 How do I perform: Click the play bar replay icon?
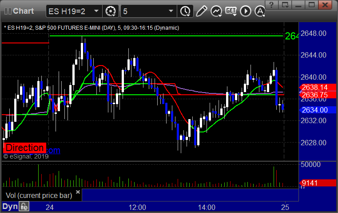pos(246,11)
